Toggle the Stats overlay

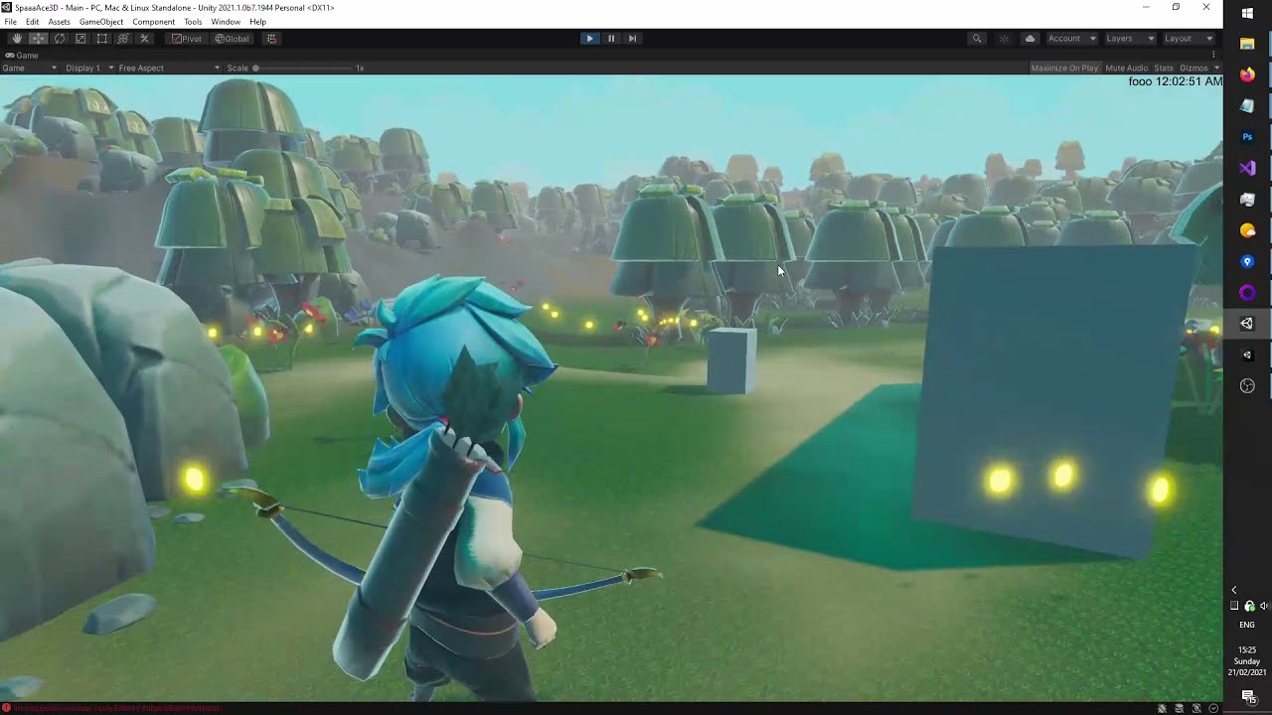(1163, 69)
